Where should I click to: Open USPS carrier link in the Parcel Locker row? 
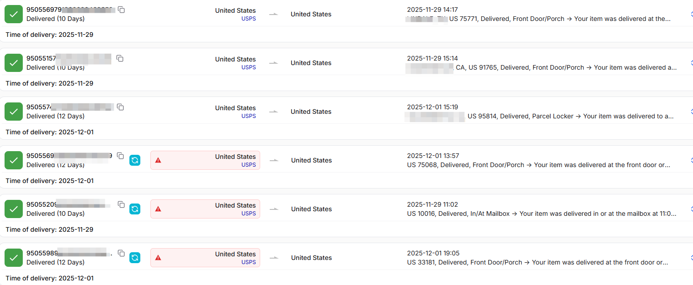(248, 116)
